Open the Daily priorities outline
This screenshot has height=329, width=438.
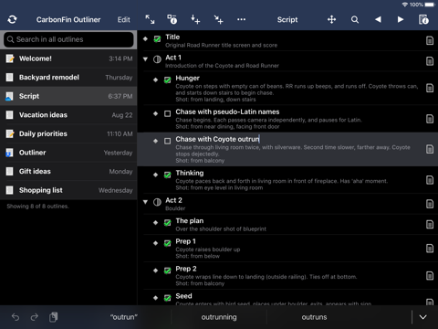tap(68, 133)
